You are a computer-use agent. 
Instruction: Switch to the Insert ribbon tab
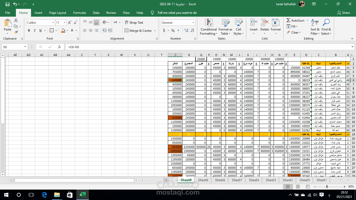click(38, 13)
